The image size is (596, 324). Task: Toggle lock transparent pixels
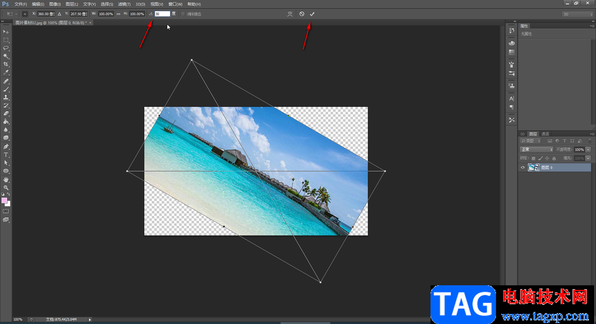pyautogui.click(x=533, y=158)
